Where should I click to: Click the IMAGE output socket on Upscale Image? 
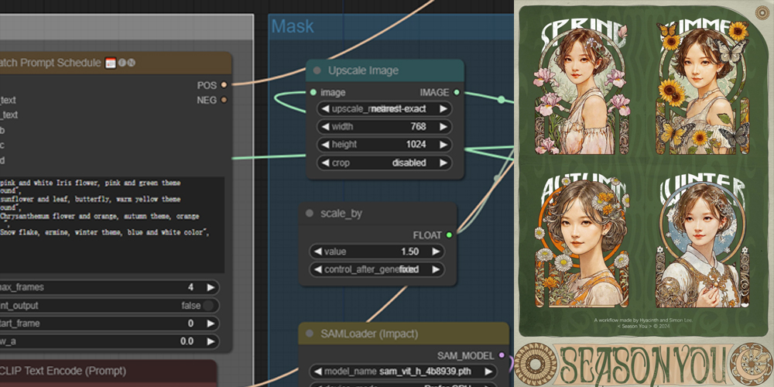[x=457, y=92]
